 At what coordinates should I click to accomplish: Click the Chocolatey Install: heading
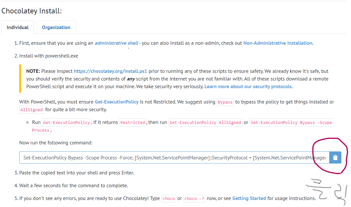pos(31,11)
